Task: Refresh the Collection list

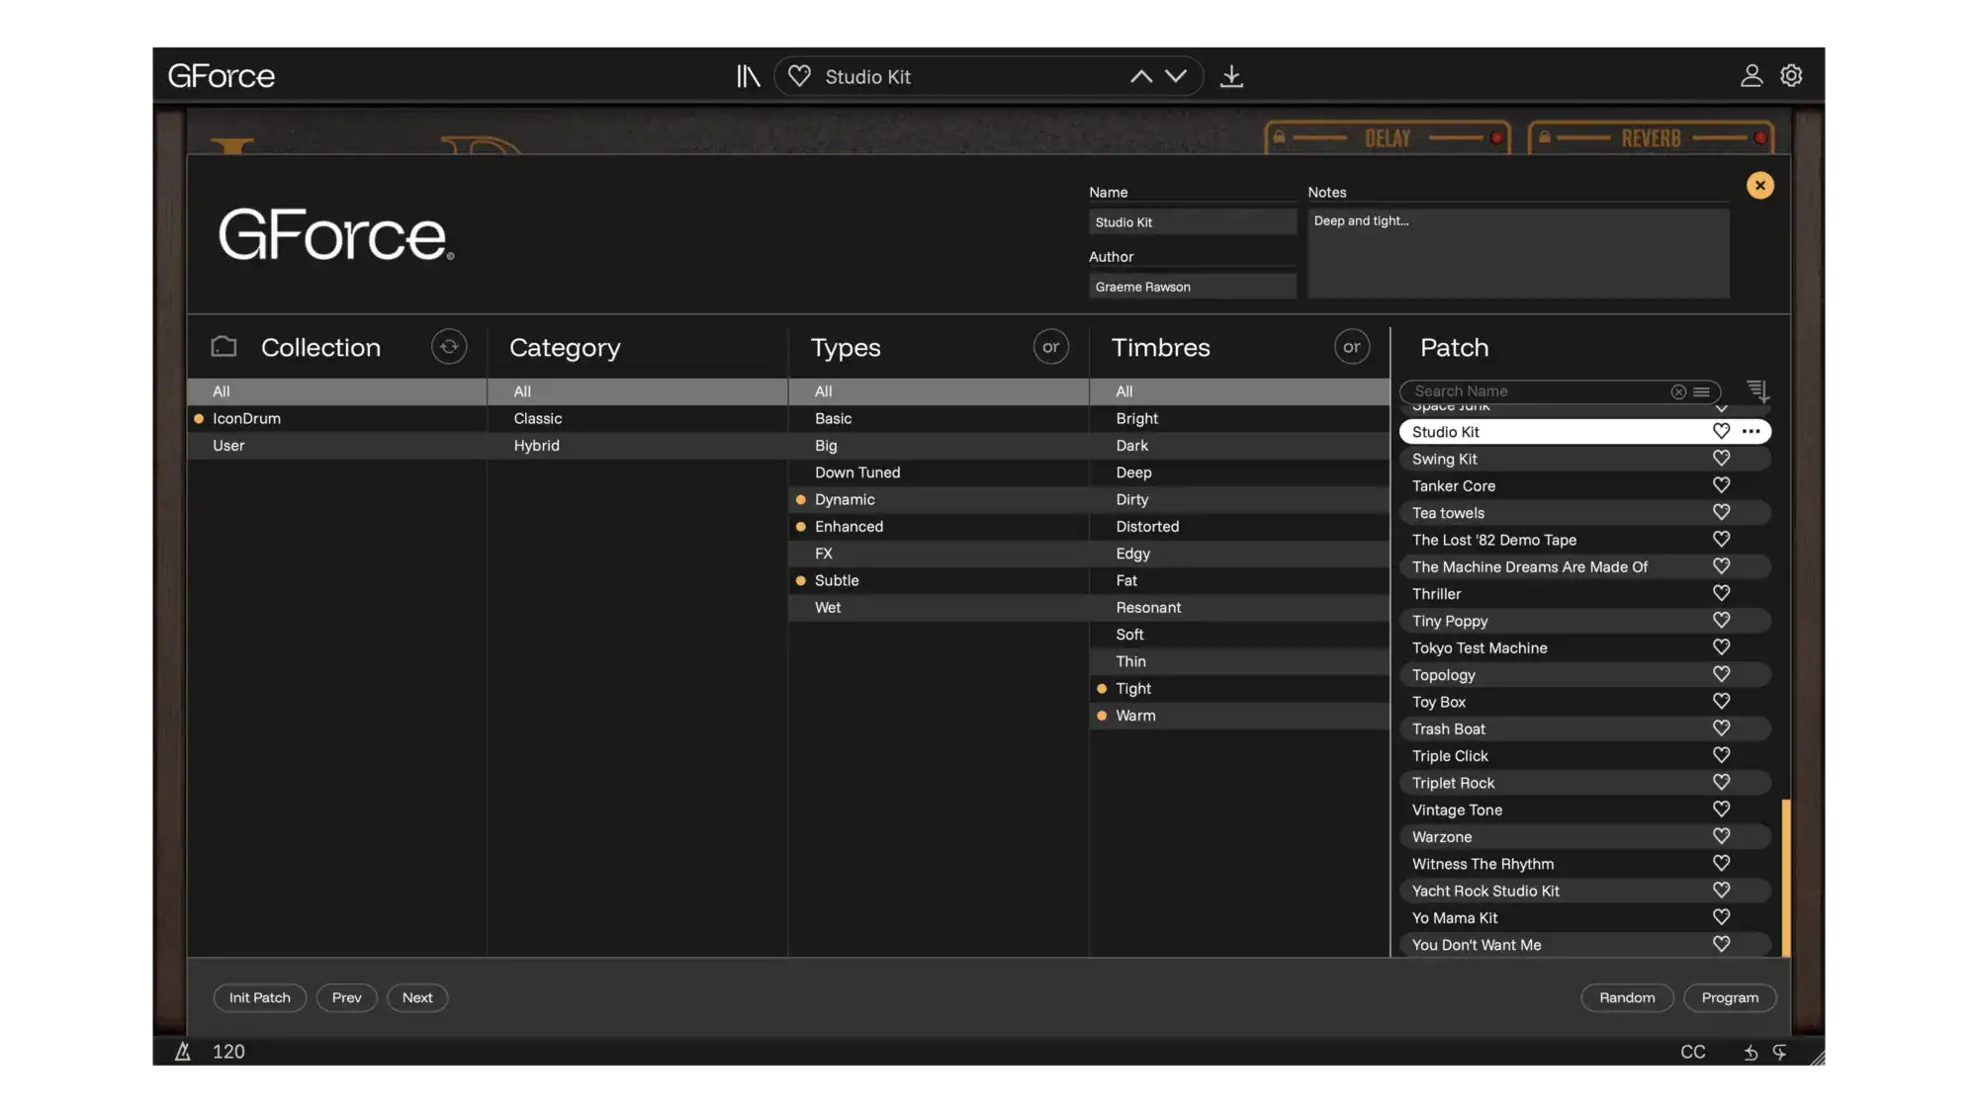Action: (449, 347)
